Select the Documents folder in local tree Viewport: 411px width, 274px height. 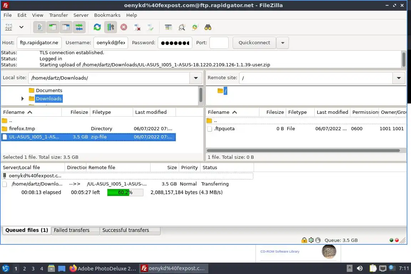(49, 91)
